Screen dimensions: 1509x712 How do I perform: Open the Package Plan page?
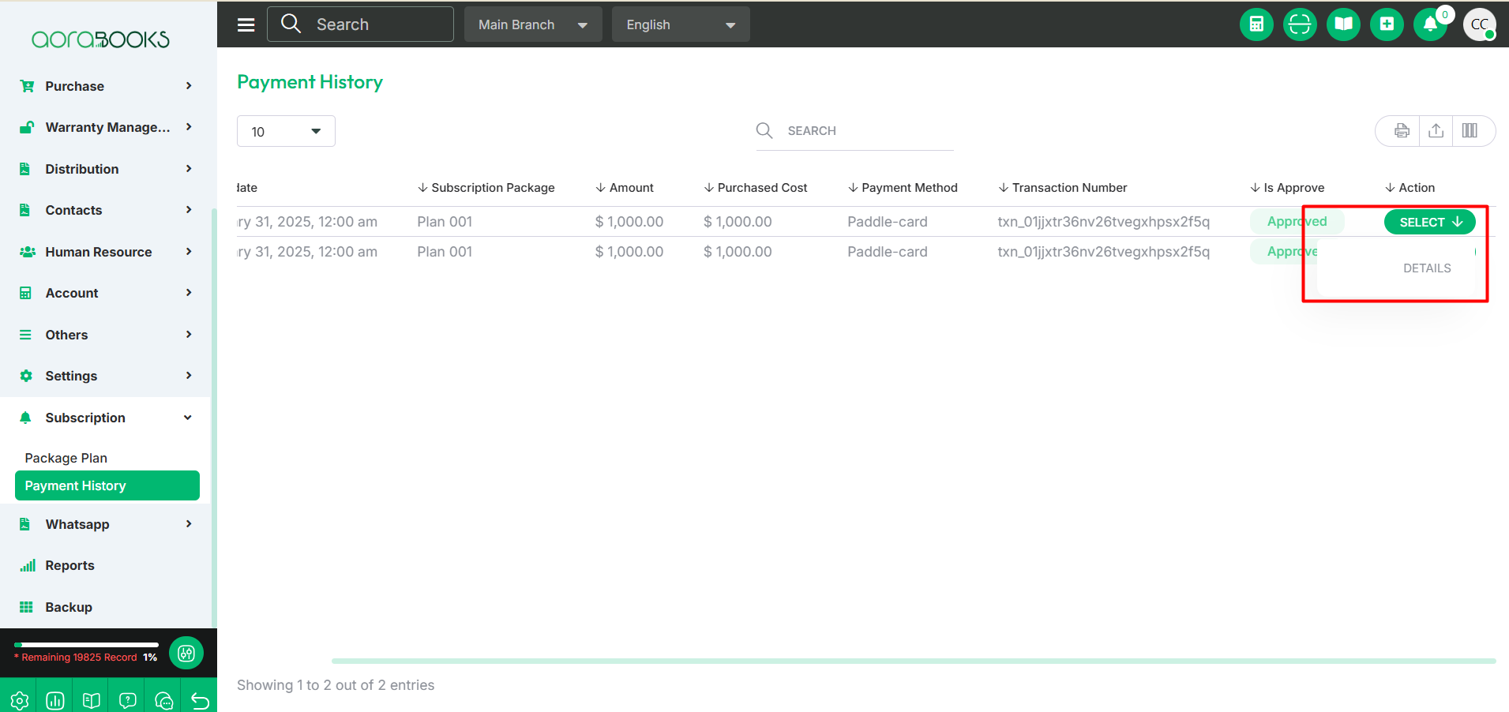66,458
